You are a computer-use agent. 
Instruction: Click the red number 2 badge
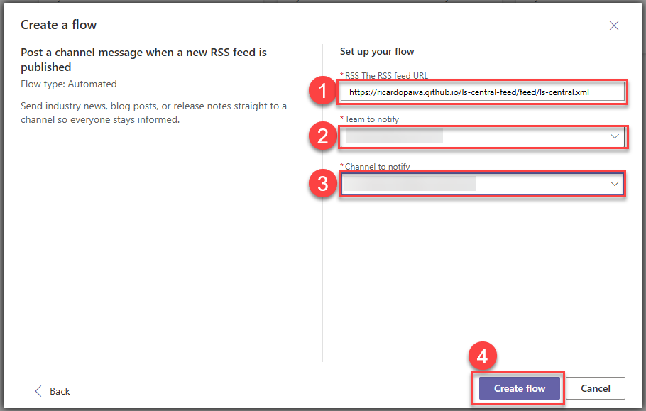(323, 136)
